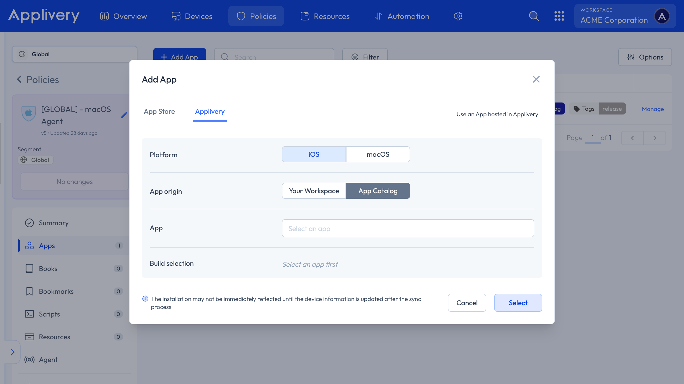Open the Summary sidebar item
The image size is (684, 384).
[x=74, y=223]
